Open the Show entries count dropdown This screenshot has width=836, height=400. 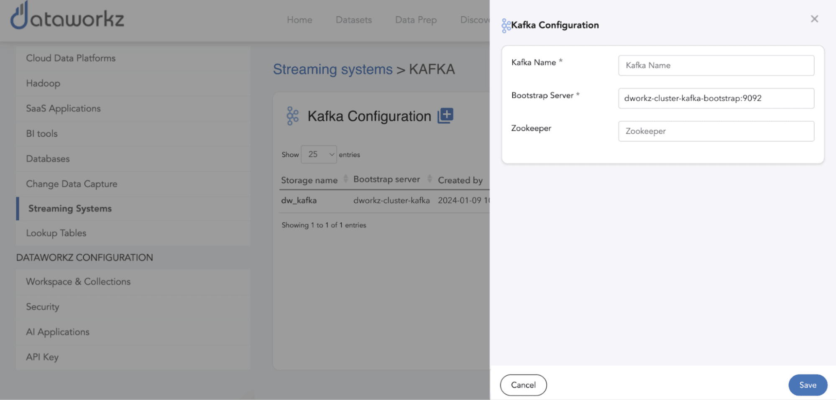319,155
